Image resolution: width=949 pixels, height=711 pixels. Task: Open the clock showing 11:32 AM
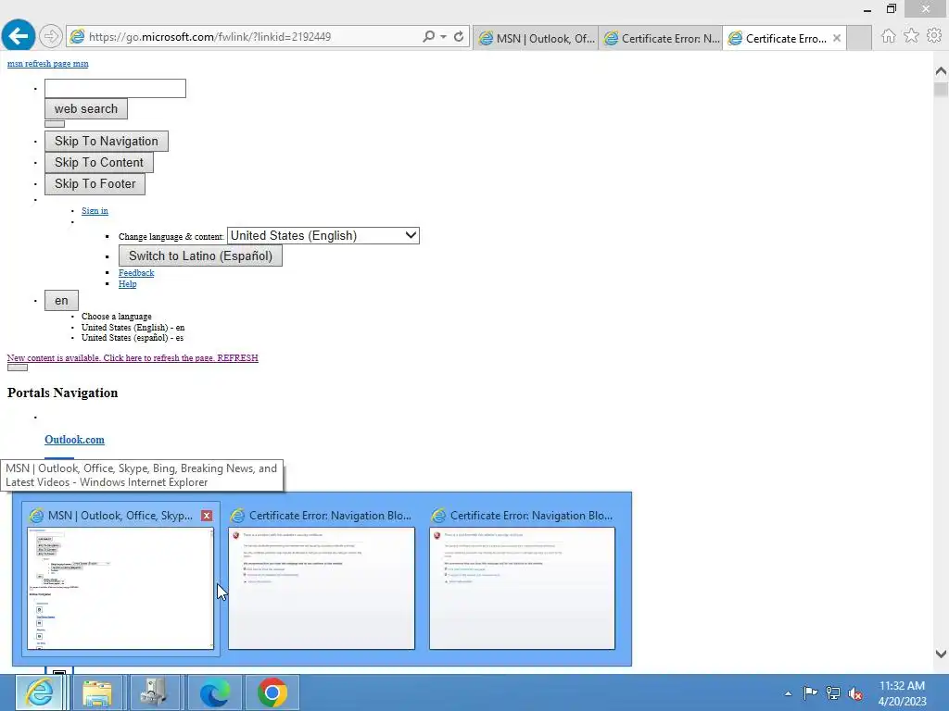click(x=902, y=693)
